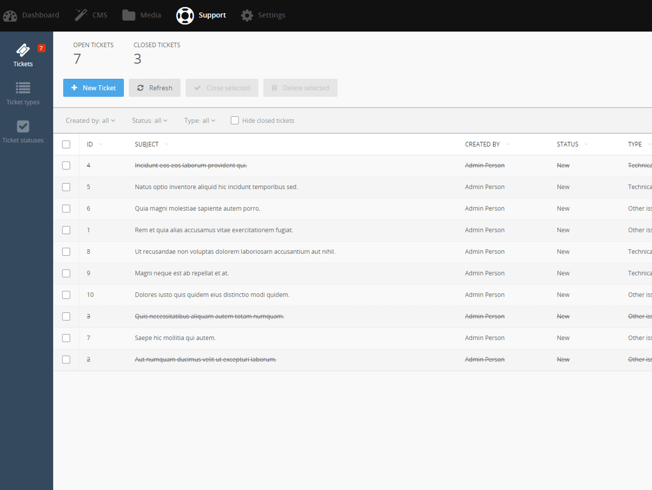Screen dimensions: 652x490
Task: Go to Dashboard in top navigation
Action: (41, 15)
